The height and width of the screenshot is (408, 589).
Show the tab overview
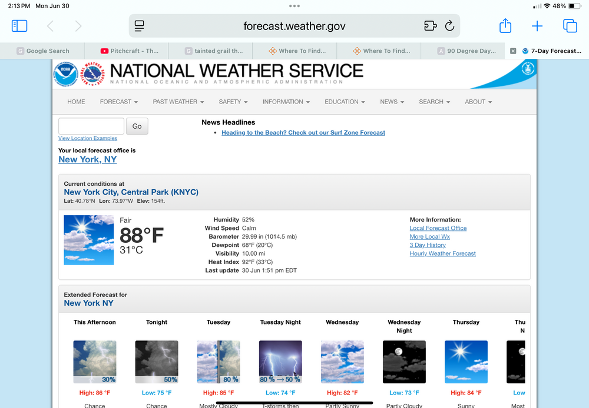click(x=570, y=26)
